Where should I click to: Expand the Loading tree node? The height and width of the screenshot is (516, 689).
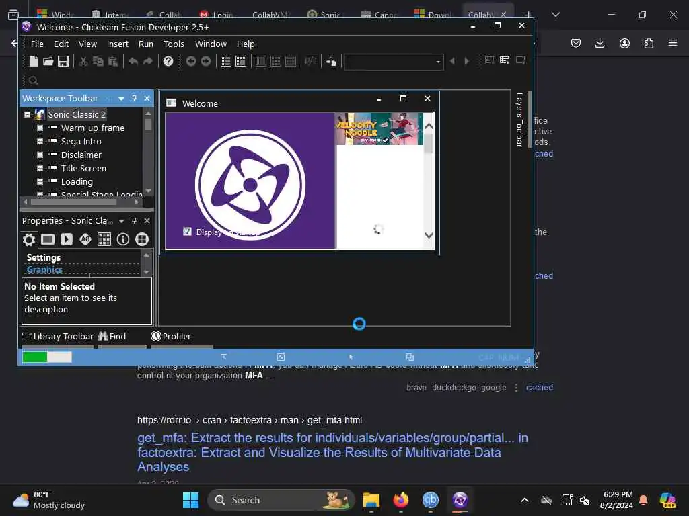(40, 181)
